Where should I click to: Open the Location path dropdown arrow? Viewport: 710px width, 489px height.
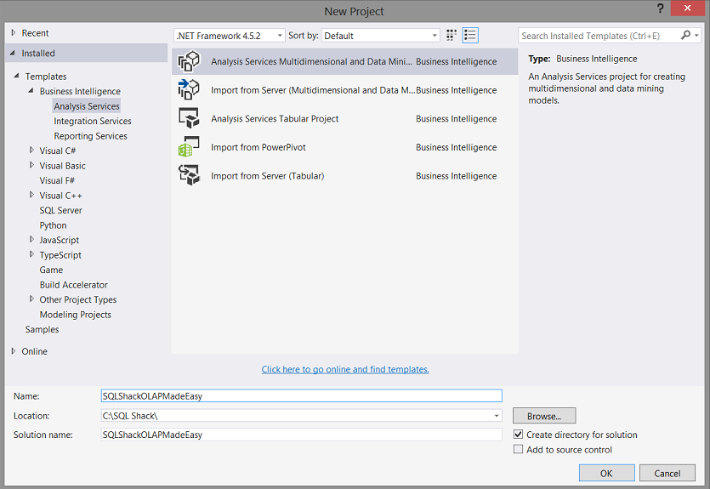tap(497, 416)
